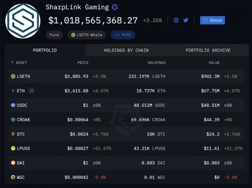Click the USDC token icon
This screenshot has width=252, height=188.
pyautogui.click(x=13, y=105)
